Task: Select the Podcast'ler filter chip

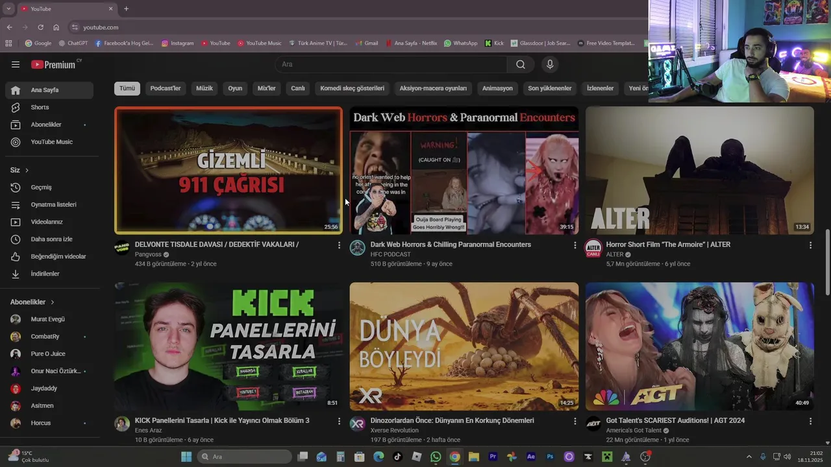Action: coord(166,88)
